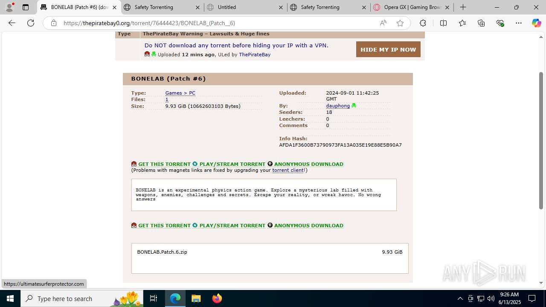546x307 pixels.
Task: Click the lower PLAY/STREAM TORRENT link
Action: [232, 226]
